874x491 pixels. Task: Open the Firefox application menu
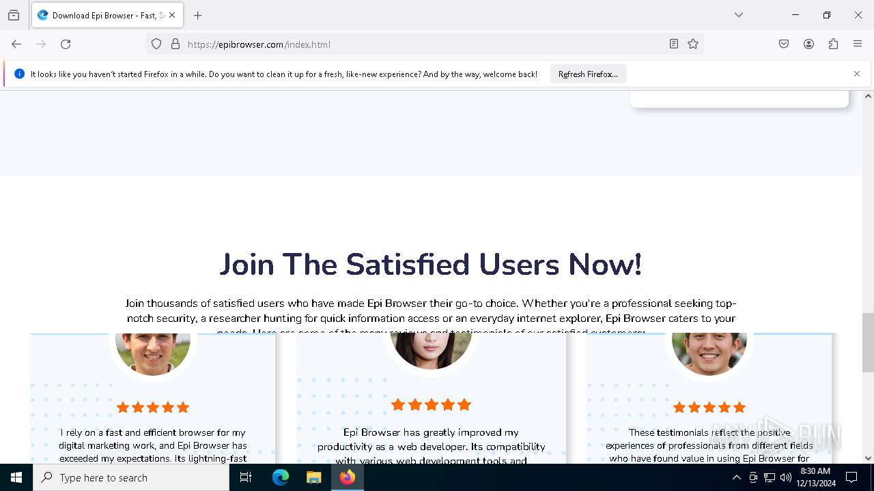[x=858, y=44]
